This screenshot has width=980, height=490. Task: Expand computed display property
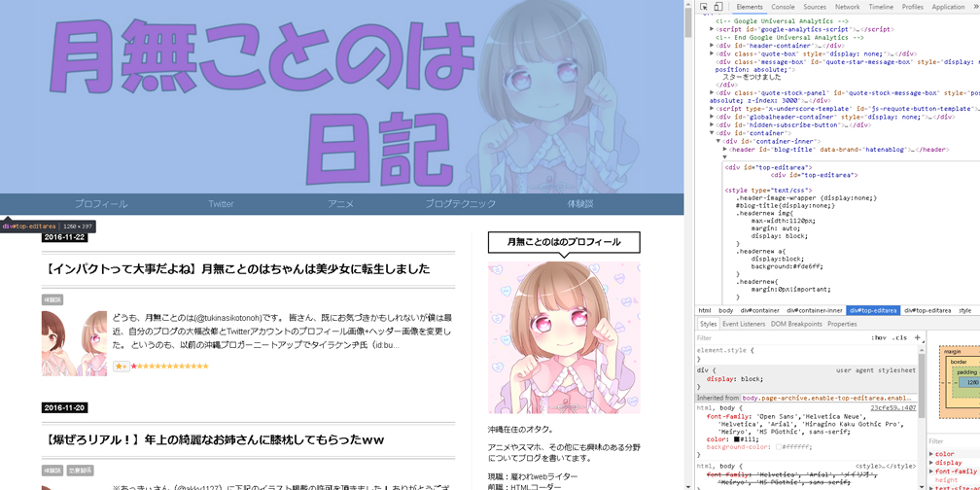[931, 463]
